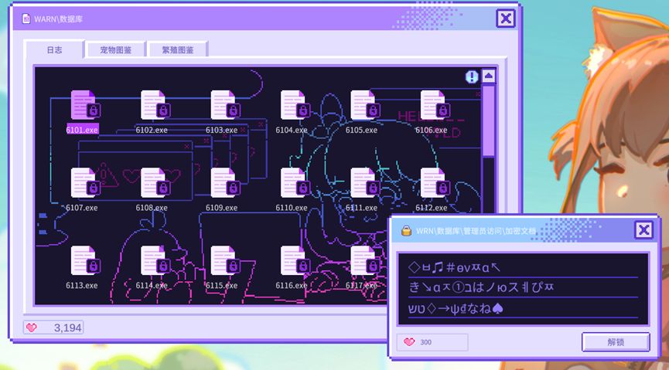Image resolution: width=669 pixels, height=370 pixels.
Task: Click the exclamation info icon in log view
Action: [472, 76]
